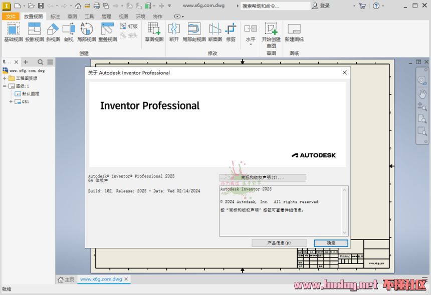Select the 投影视图 projected view tool
This screenshot has height=295, width=431.
(x=35, y=32)
